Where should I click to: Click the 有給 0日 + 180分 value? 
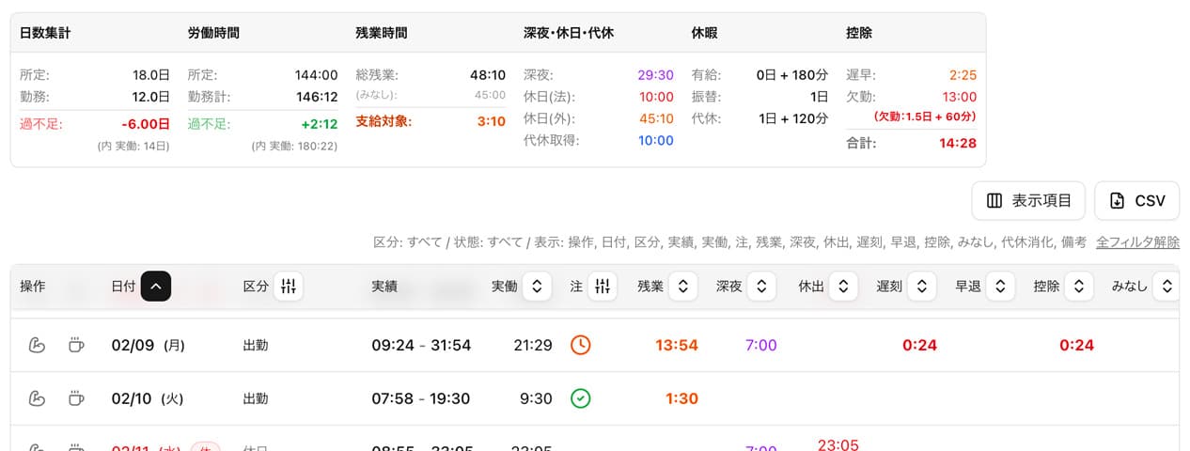(792, 74)
